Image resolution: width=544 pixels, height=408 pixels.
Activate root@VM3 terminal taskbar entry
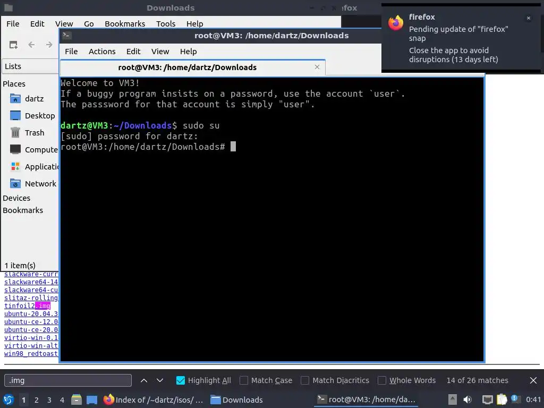tap(367, 399)
